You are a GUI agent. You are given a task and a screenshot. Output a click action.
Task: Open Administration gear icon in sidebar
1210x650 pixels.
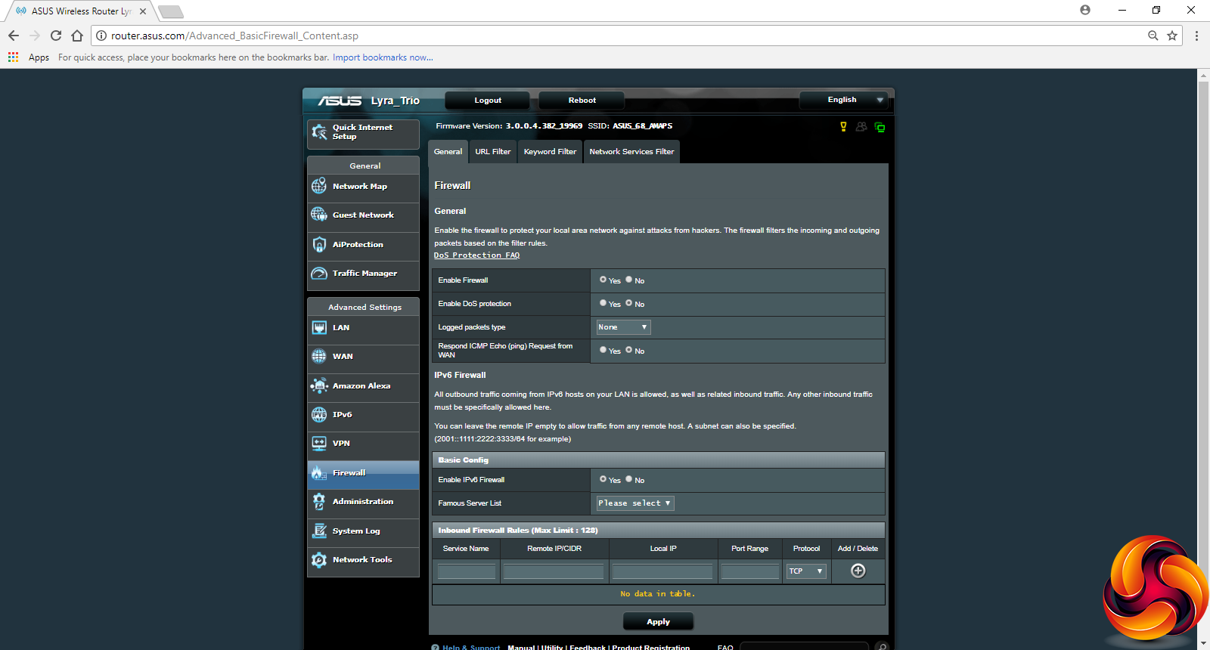[x=319, y=502]
